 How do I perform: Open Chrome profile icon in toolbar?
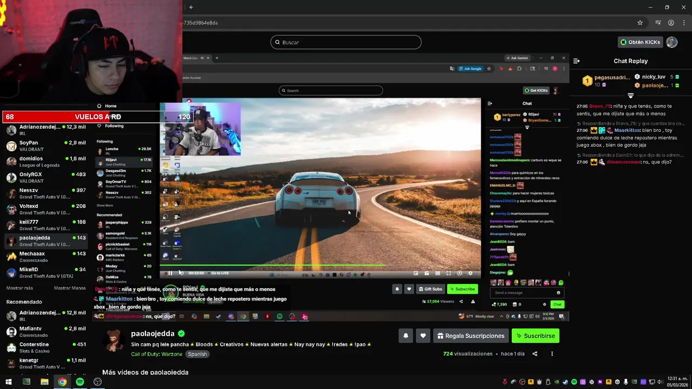tap(671, 23)
